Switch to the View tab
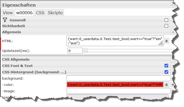Screen dimensions: 184x107 (8, 13)
